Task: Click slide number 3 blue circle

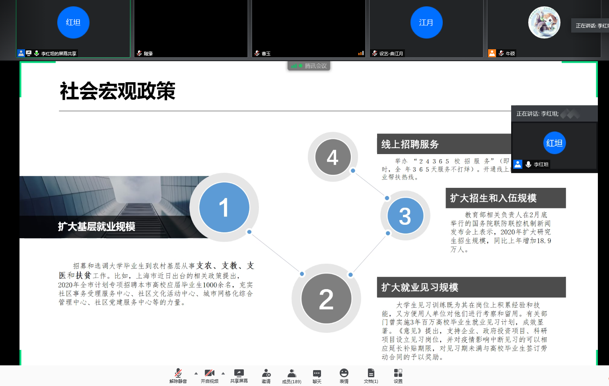Action: coord(405,216)
